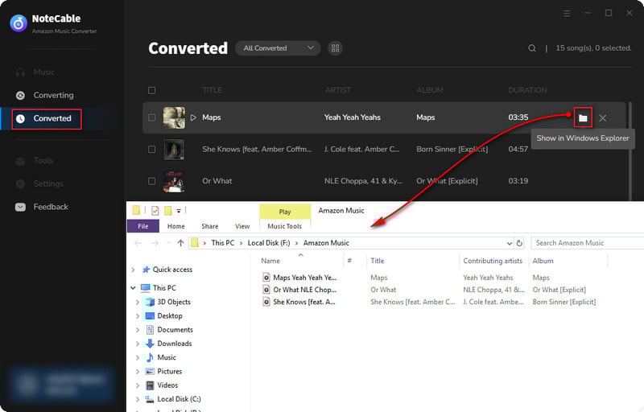644x412 pixels.
Task: Expand the Quick access tree node
Action: pos(133,270)
